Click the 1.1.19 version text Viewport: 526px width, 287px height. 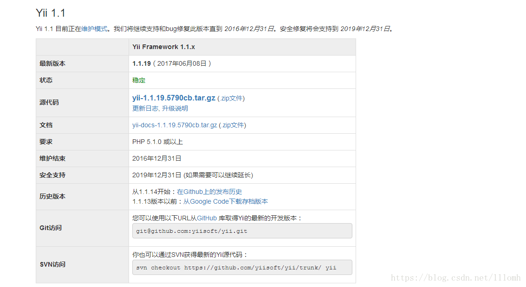point(142,63)
